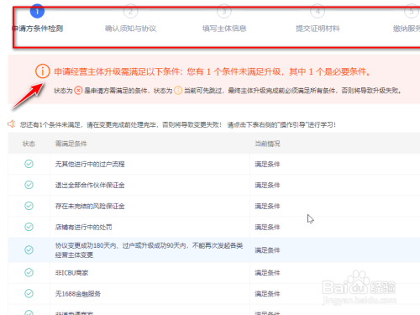Viewport: 420px width, 315px height.
Task: Click check icon for 协议变更成功180天内 row
Action: 29,249
